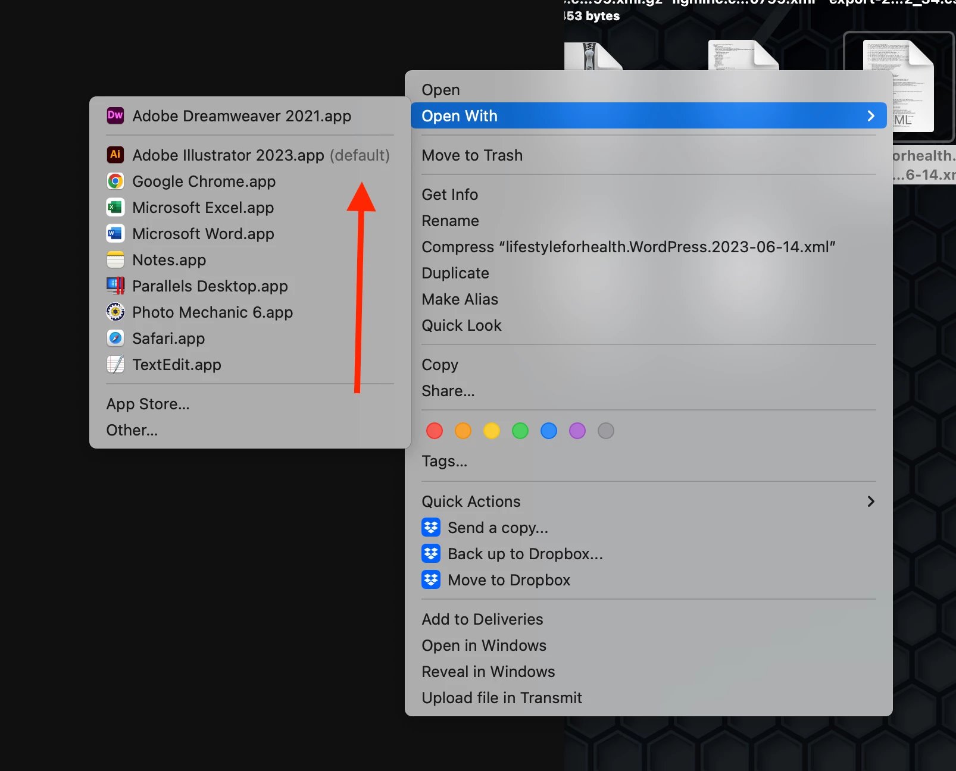Open with Parallels Desktop.app
This screenshot has width=956, height=771.
[250, 286]
